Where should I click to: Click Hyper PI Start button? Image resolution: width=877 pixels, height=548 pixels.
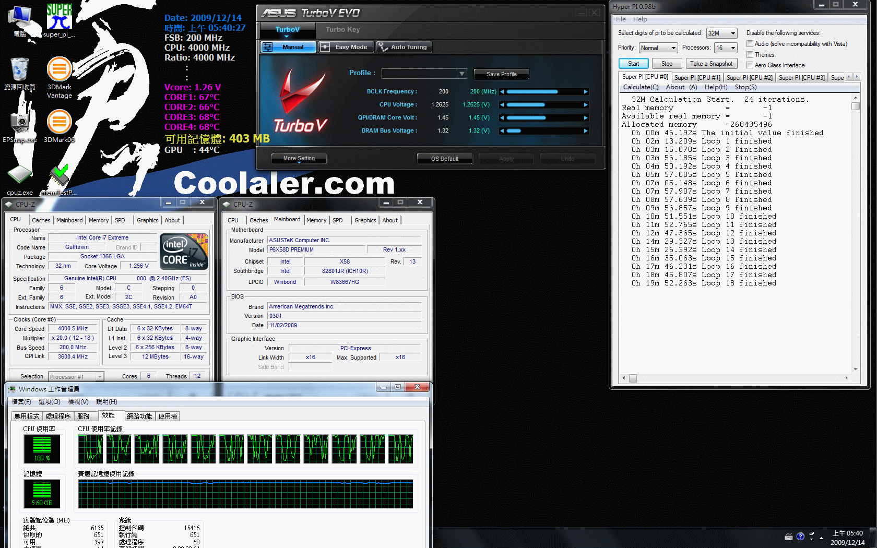[633, 64]
